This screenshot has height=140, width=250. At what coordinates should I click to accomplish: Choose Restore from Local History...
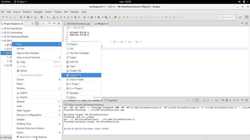tap(37, 128)
